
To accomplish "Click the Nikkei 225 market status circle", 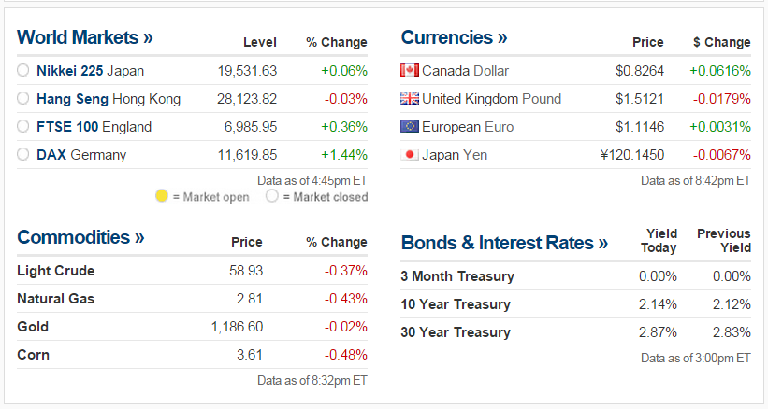I will (23, 71).
